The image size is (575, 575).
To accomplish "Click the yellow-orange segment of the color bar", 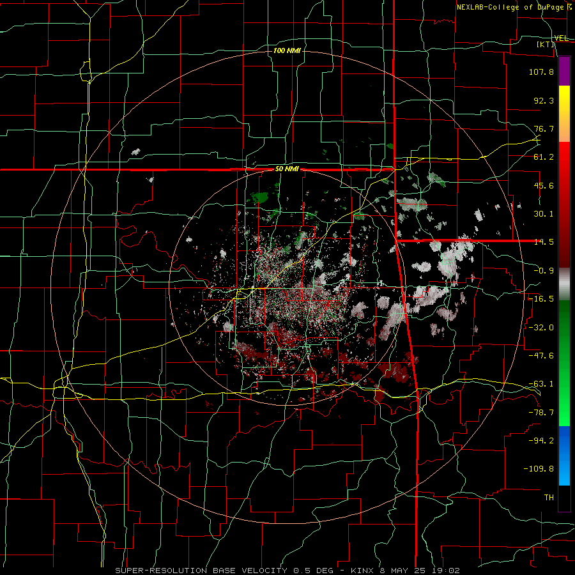I will [x=564, y=114].
